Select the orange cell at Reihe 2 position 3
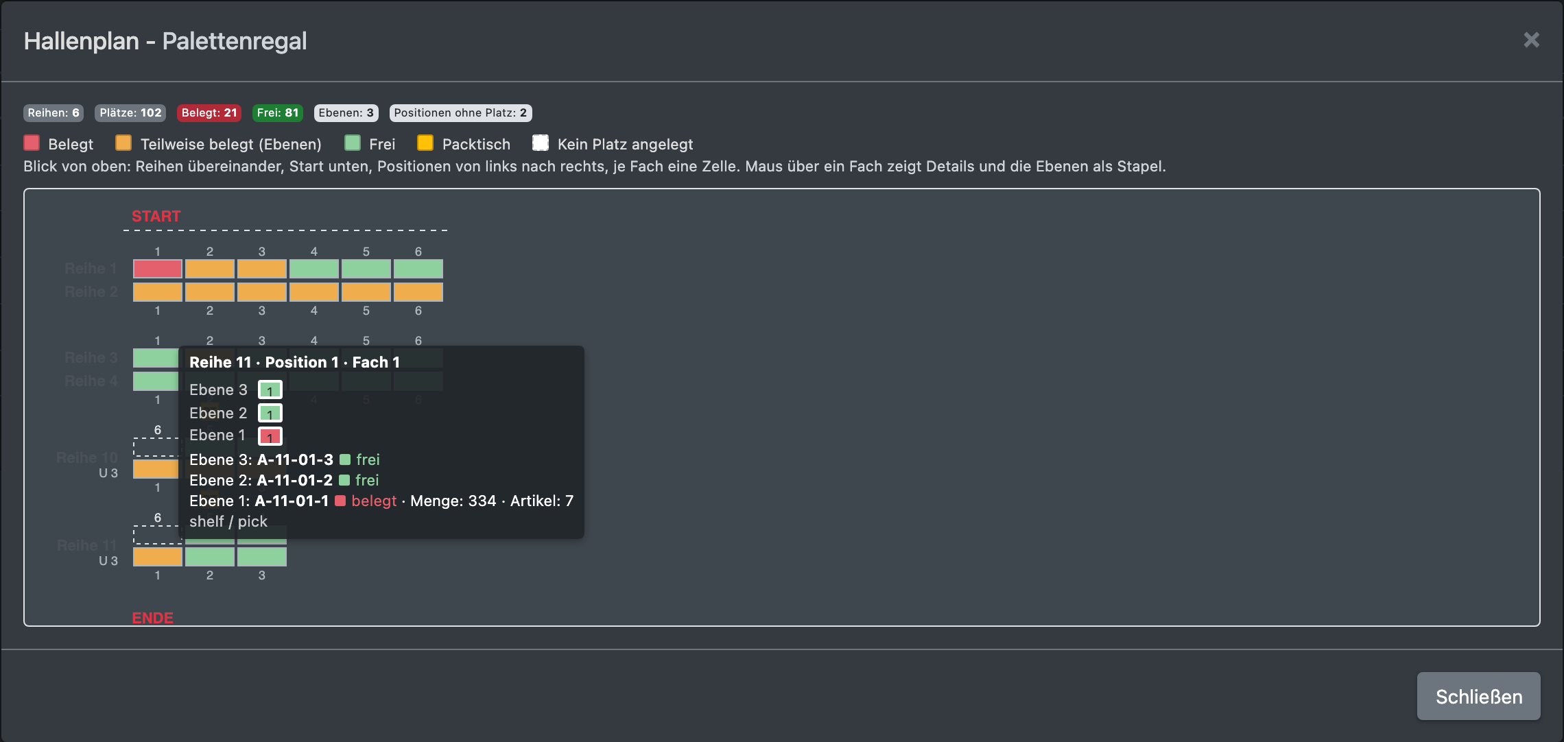The width and height of the screenshot is (1564, 742). 262,292
